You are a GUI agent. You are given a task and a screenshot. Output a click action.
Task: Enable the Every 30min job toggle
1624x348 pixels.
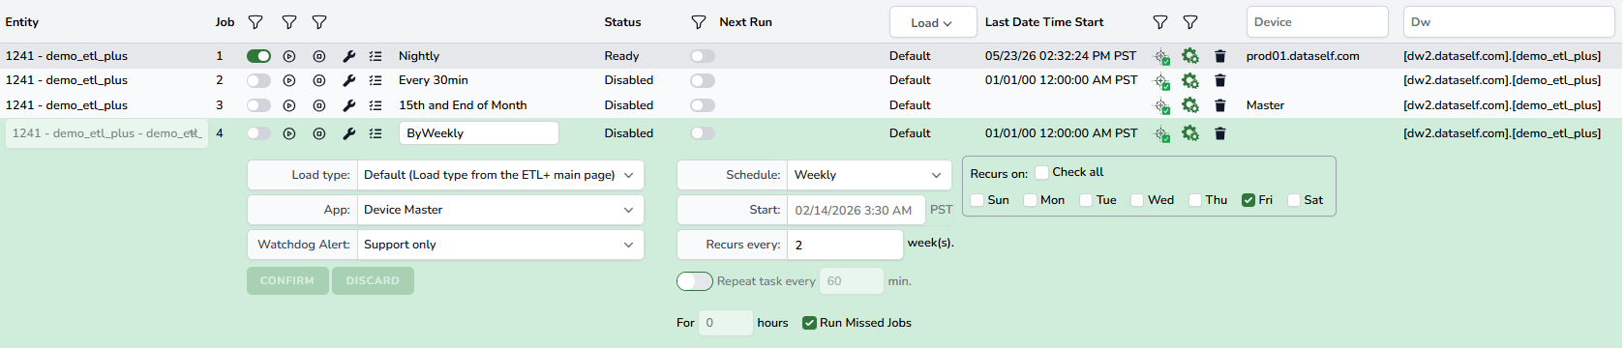258,80
